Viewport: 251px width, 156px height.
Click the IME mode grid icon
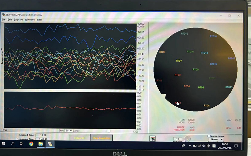[x=214, y=146]
